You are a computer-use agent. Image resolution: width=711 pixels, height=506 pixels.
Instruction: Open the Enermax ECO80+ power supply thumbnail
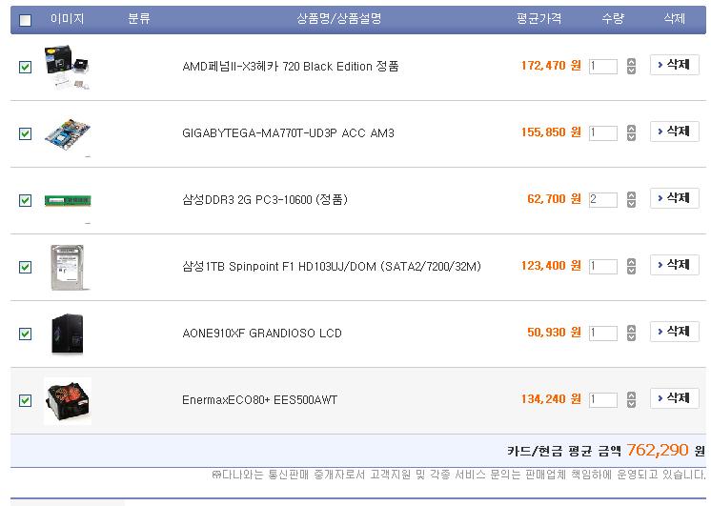pyautogui.click(x=68, y=401)
